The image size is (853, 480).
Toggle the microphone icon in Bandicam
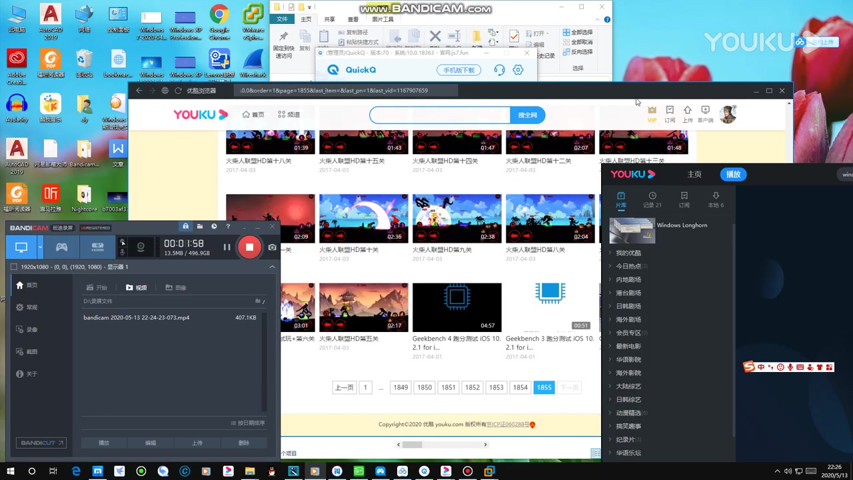point(122,253)
